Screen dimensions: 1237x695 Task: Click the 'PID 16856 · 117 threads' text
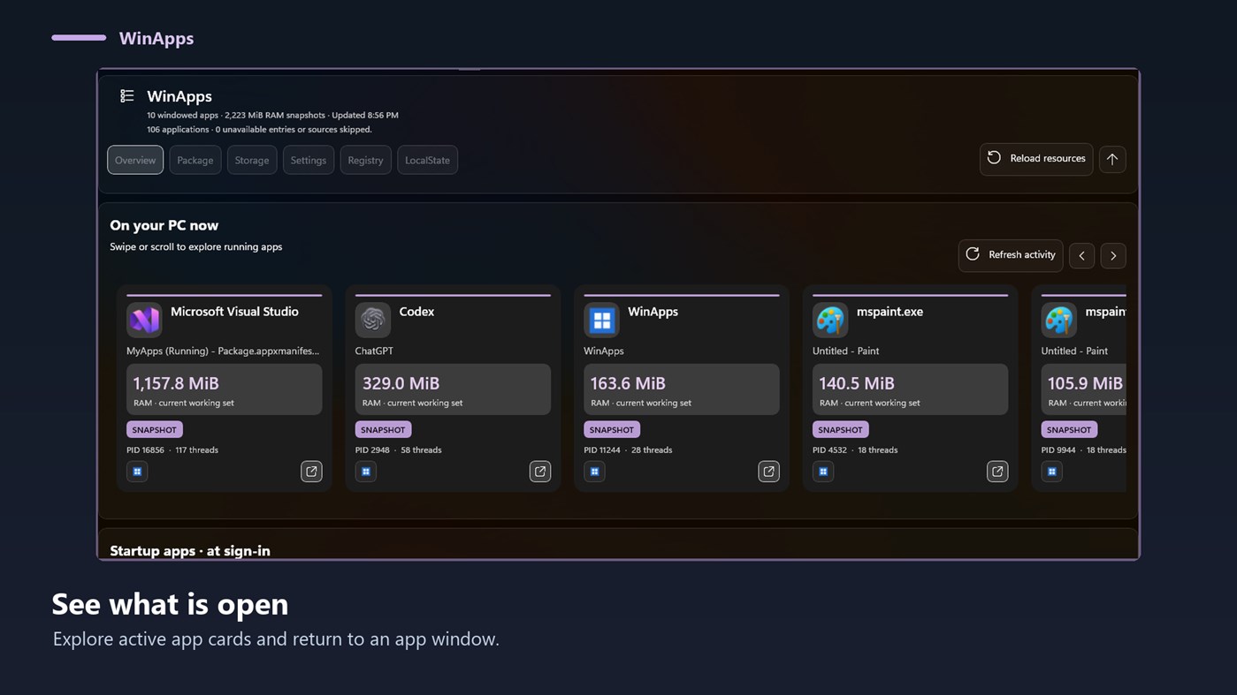(x=172, y=450)
